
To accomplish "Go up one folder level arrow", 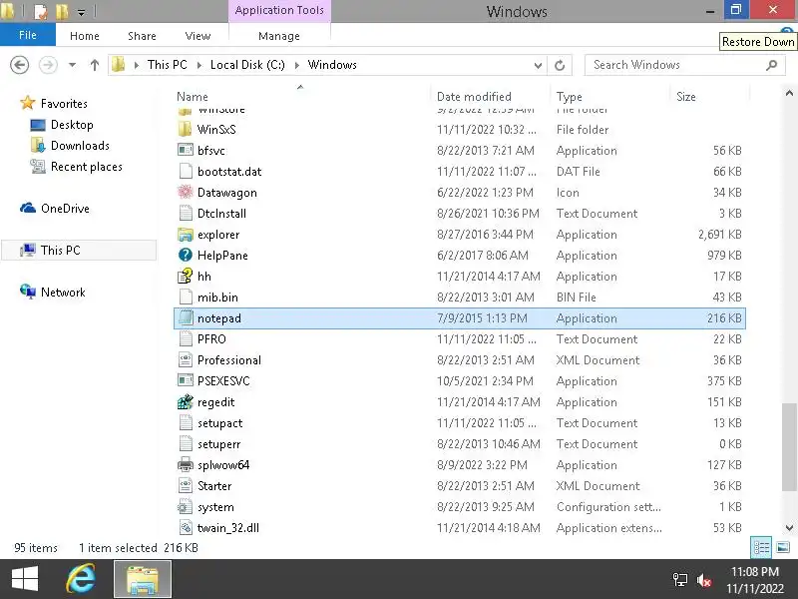I will (95, 65).
